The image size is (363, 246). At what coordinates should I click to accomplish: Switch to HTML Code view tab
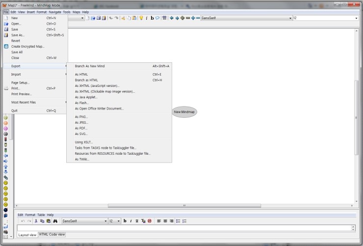point(52,235)
